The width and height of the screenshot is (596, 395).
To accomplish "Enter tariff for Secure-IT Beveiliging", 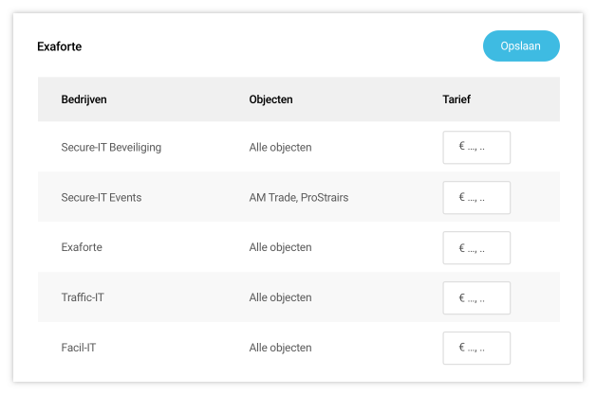I will (476, 148).
